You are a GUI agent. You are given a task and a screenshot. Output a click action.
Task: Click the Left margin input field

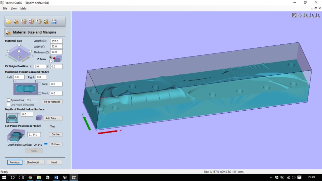[19, 77]
